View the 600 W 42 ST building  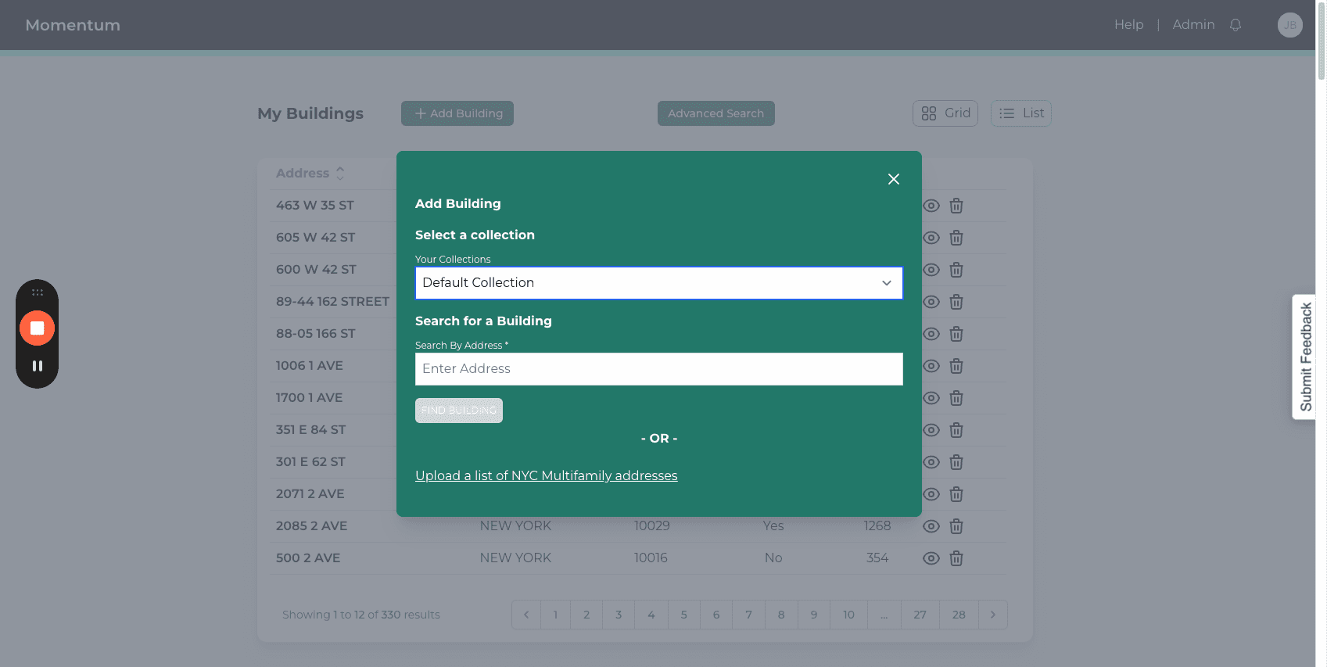tap(931, 270)
